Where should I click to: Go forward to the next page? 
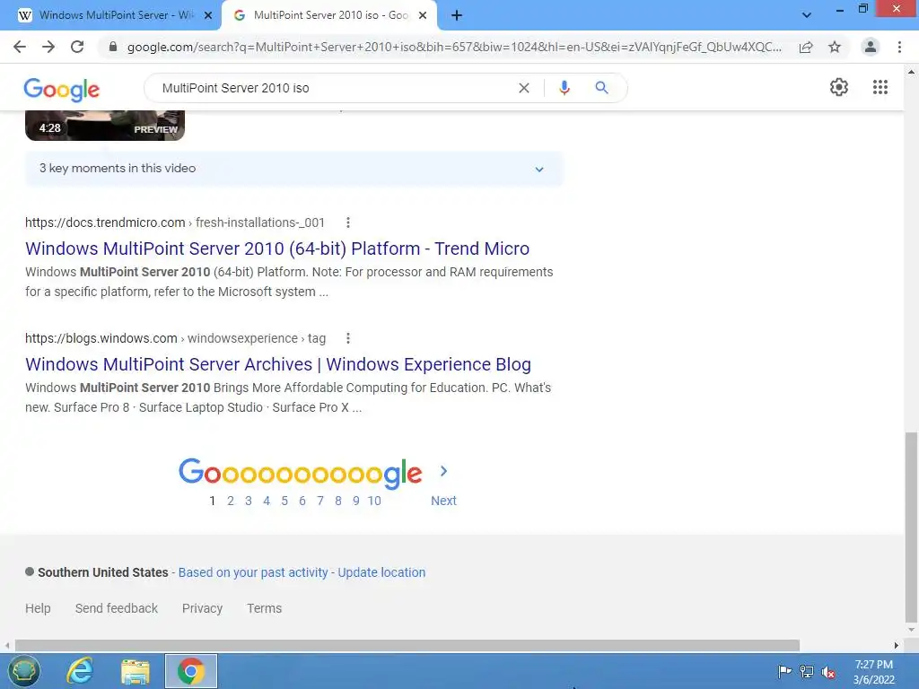point(48,47)
